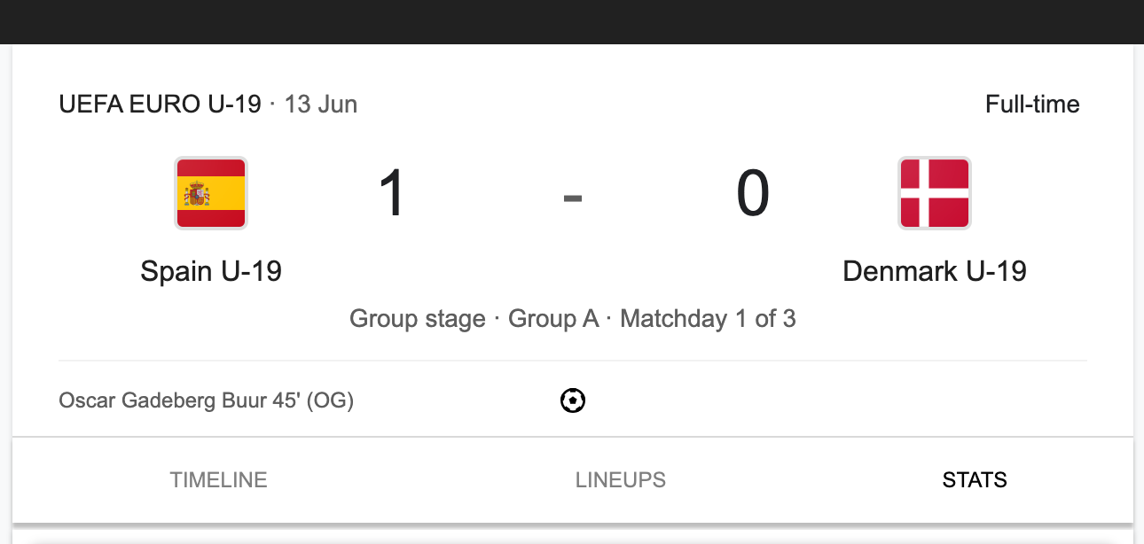Open the Denmark U-19 team name
Screen dimensions: 1144x544
935,270
